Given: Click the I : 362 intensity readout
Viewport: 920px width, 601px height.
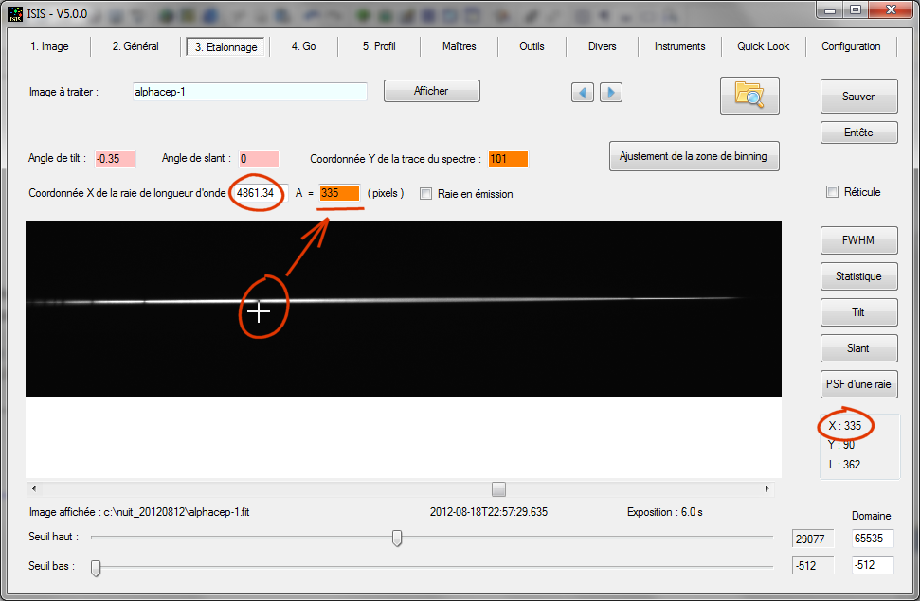Looking at the screenshot, I should 844,465.
